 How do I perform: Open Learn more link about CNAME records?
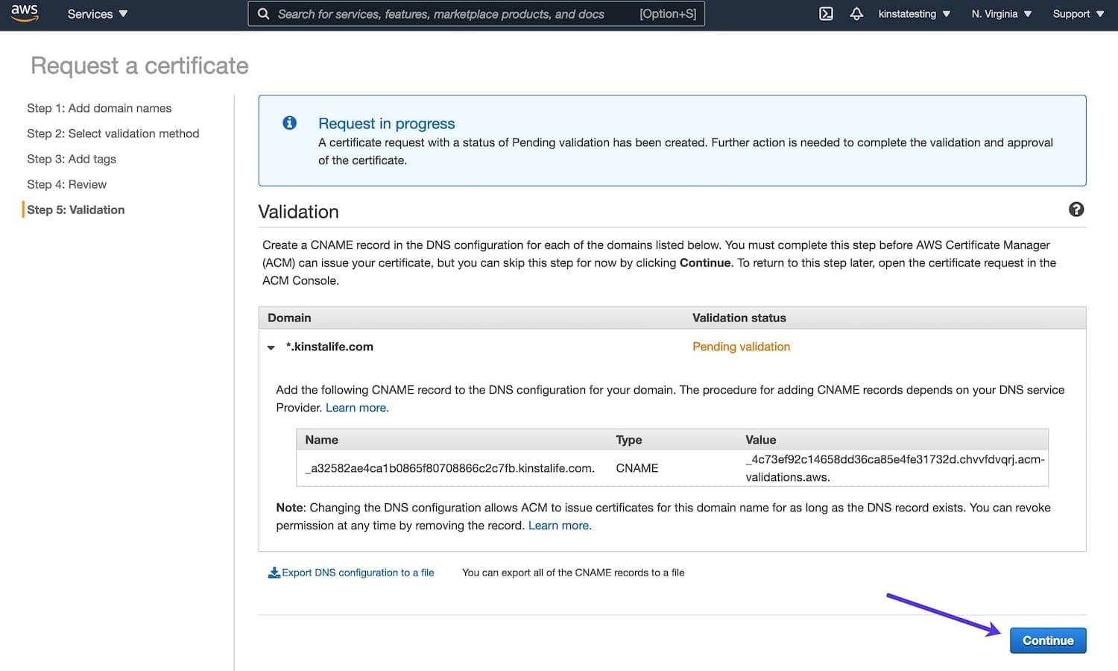click(x=356, y=407)
